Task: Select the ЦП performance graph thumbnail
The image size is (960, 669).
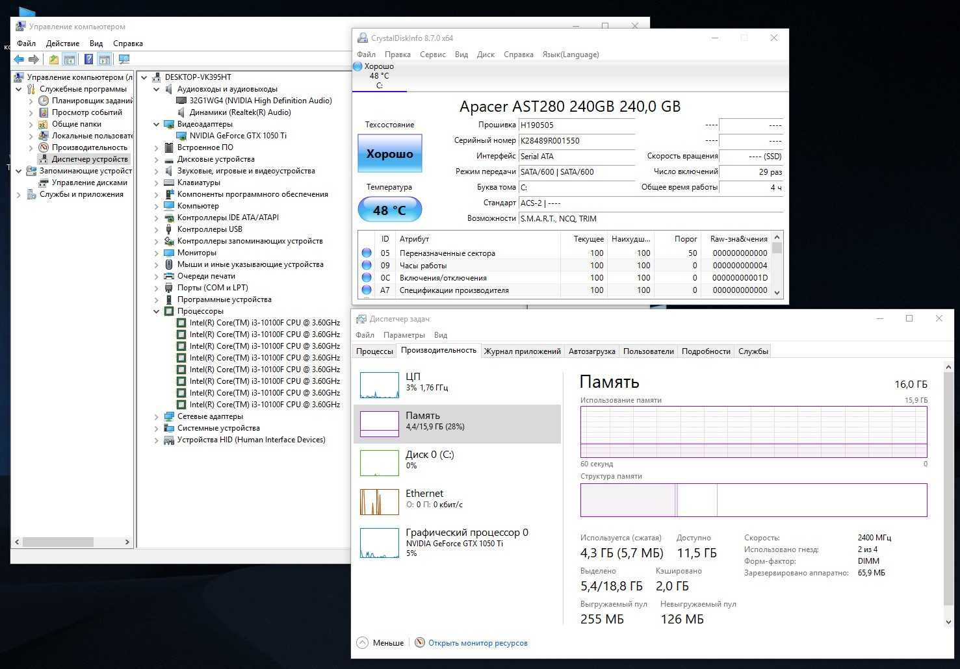Action: pyautogui.click(x=380, y=385)
